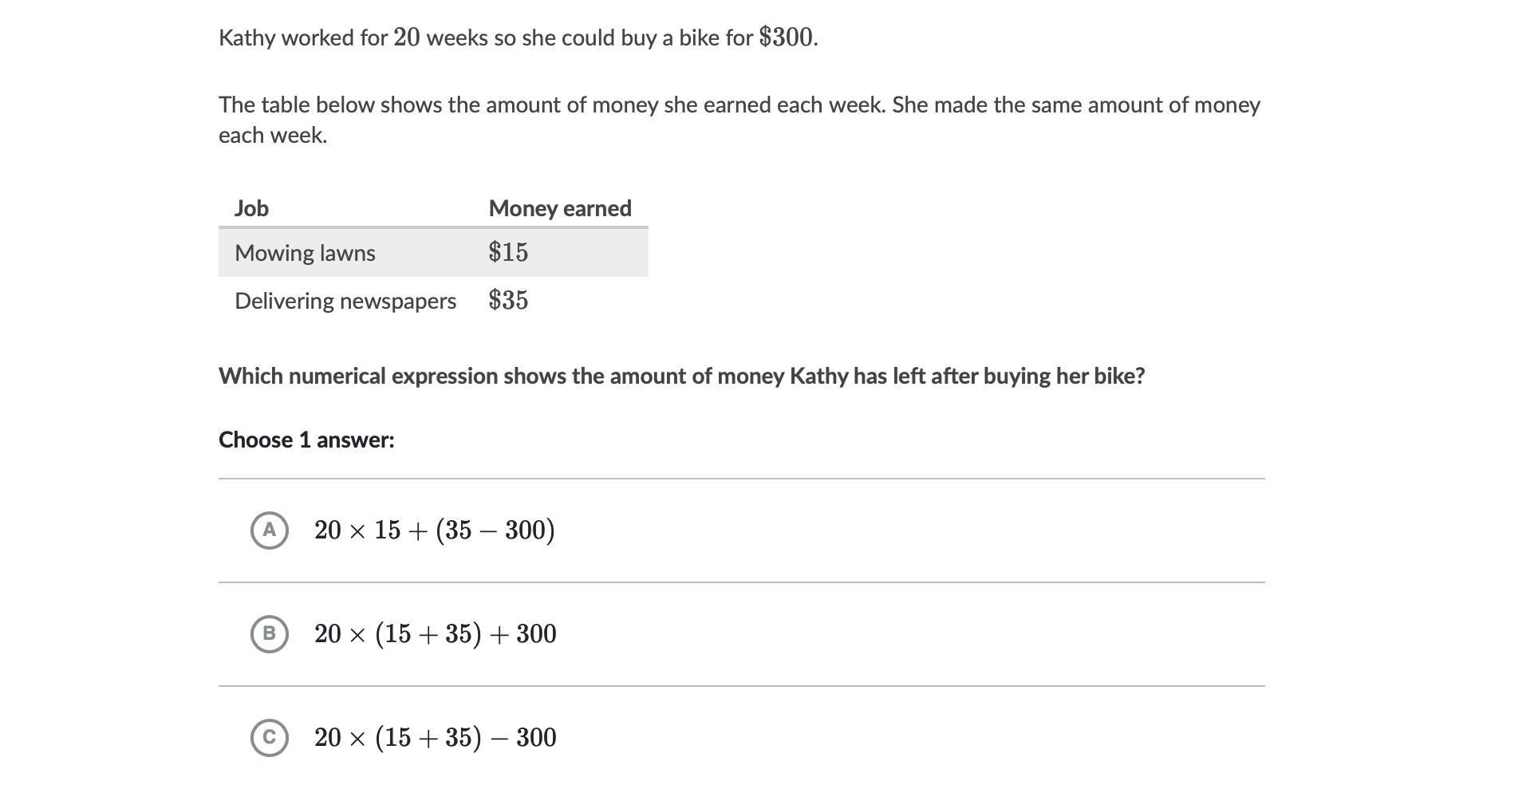Click the "Money earned" column header

pos(560,208)
